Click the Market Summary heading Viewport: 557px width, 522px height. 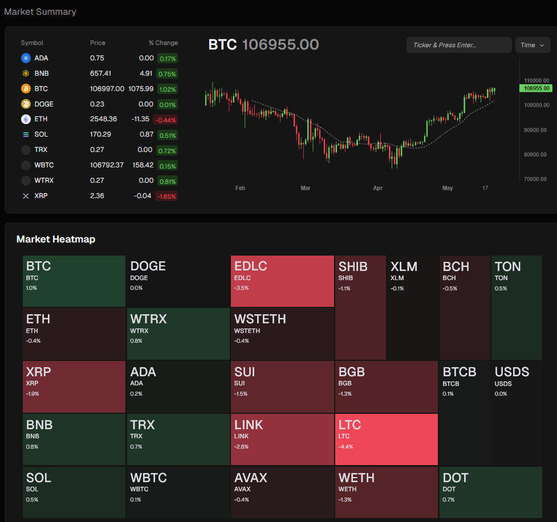pos(40,12)
